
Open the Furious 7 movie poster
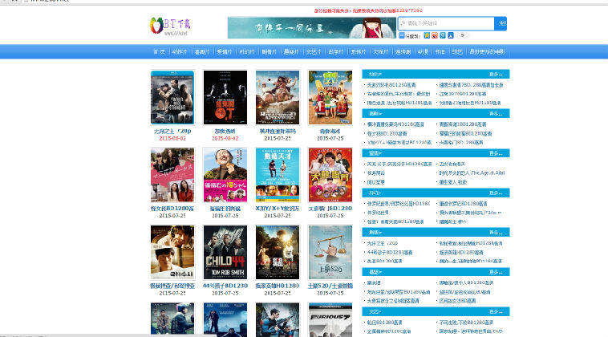click(x=330, y=319)
